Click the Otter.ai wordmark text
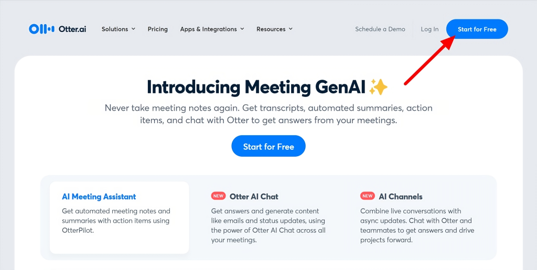This screenshot has height=270, width=537. tap(72, 29)
